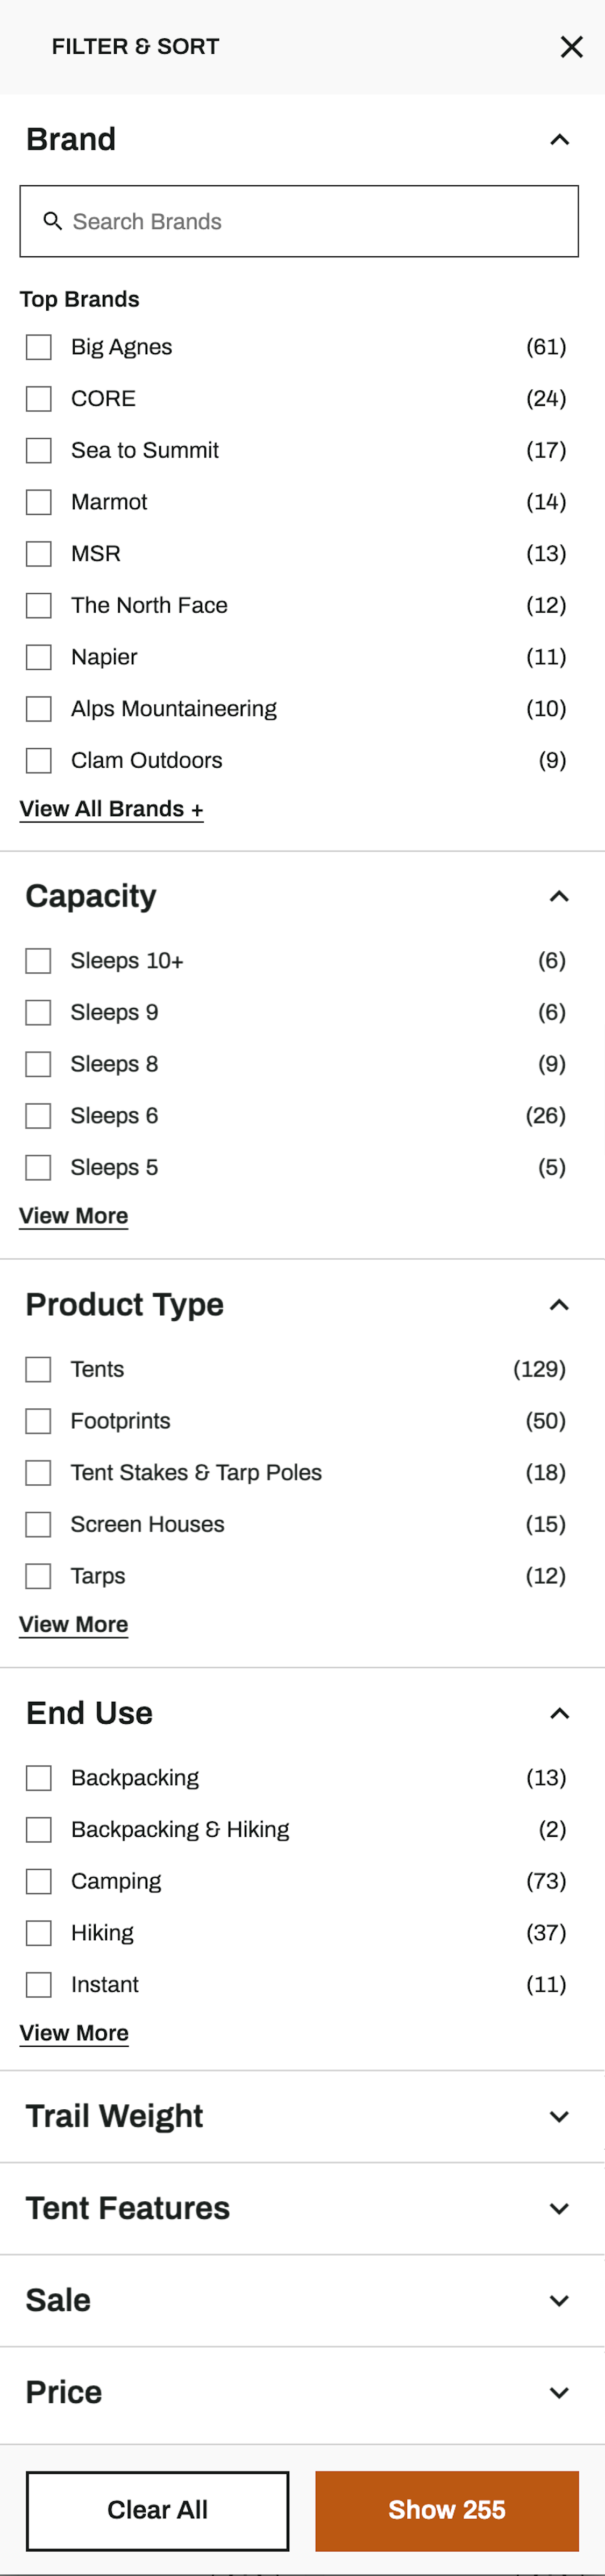Viewport: 605px width, 2576px height.
Task: Expand the Trail Weight section
Action: coord(558,2115)
